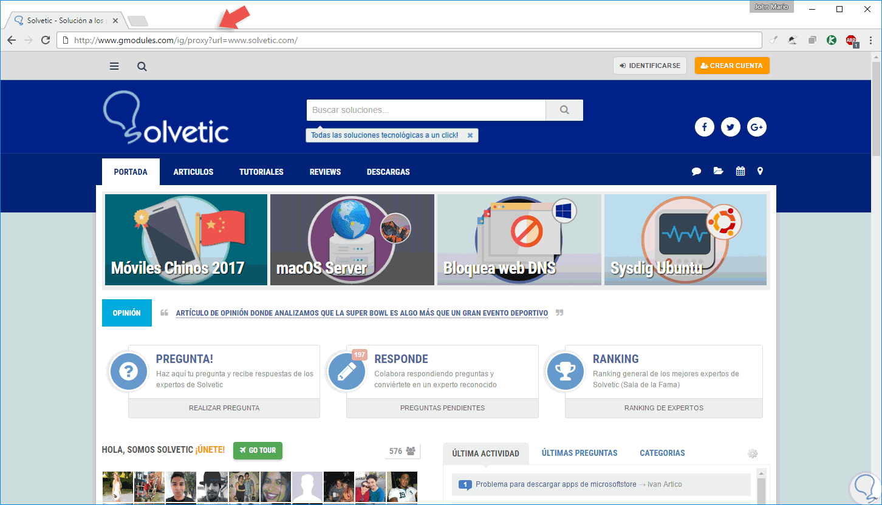Open the TUTORIALES menu
The width and height of the screenshot is (882, 505).
(261, 172)
